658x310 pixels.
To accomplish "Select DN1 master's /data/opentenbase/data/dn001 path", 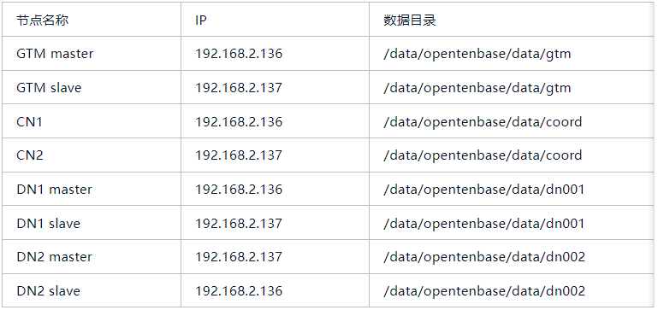I will point(483,190).
